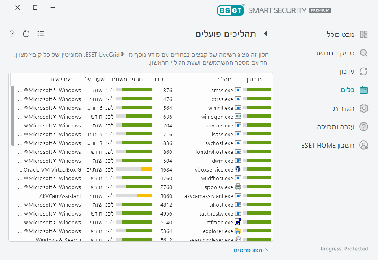
Task: Click the process list vertical scrollbar
Action: (13, 115)
